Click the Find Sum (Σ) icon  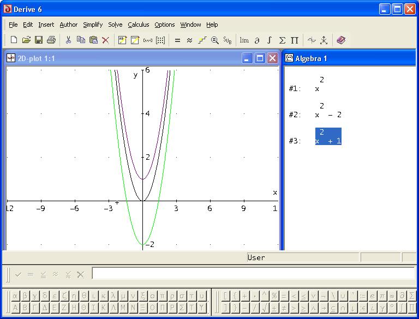point(282,40)
